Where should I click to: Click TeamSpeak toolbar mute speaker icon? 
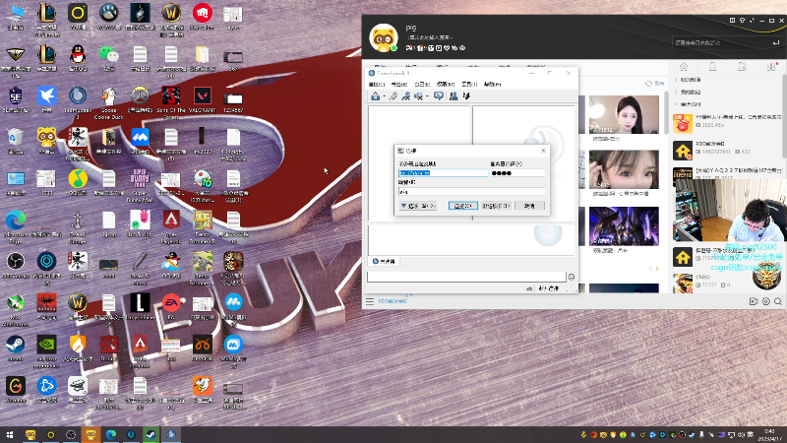pos(419,95)
